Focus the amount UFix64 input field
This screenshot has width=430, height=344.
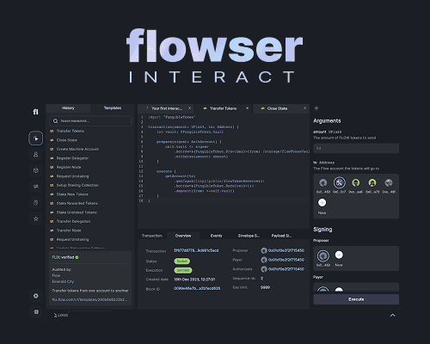[x=356, y=148]
